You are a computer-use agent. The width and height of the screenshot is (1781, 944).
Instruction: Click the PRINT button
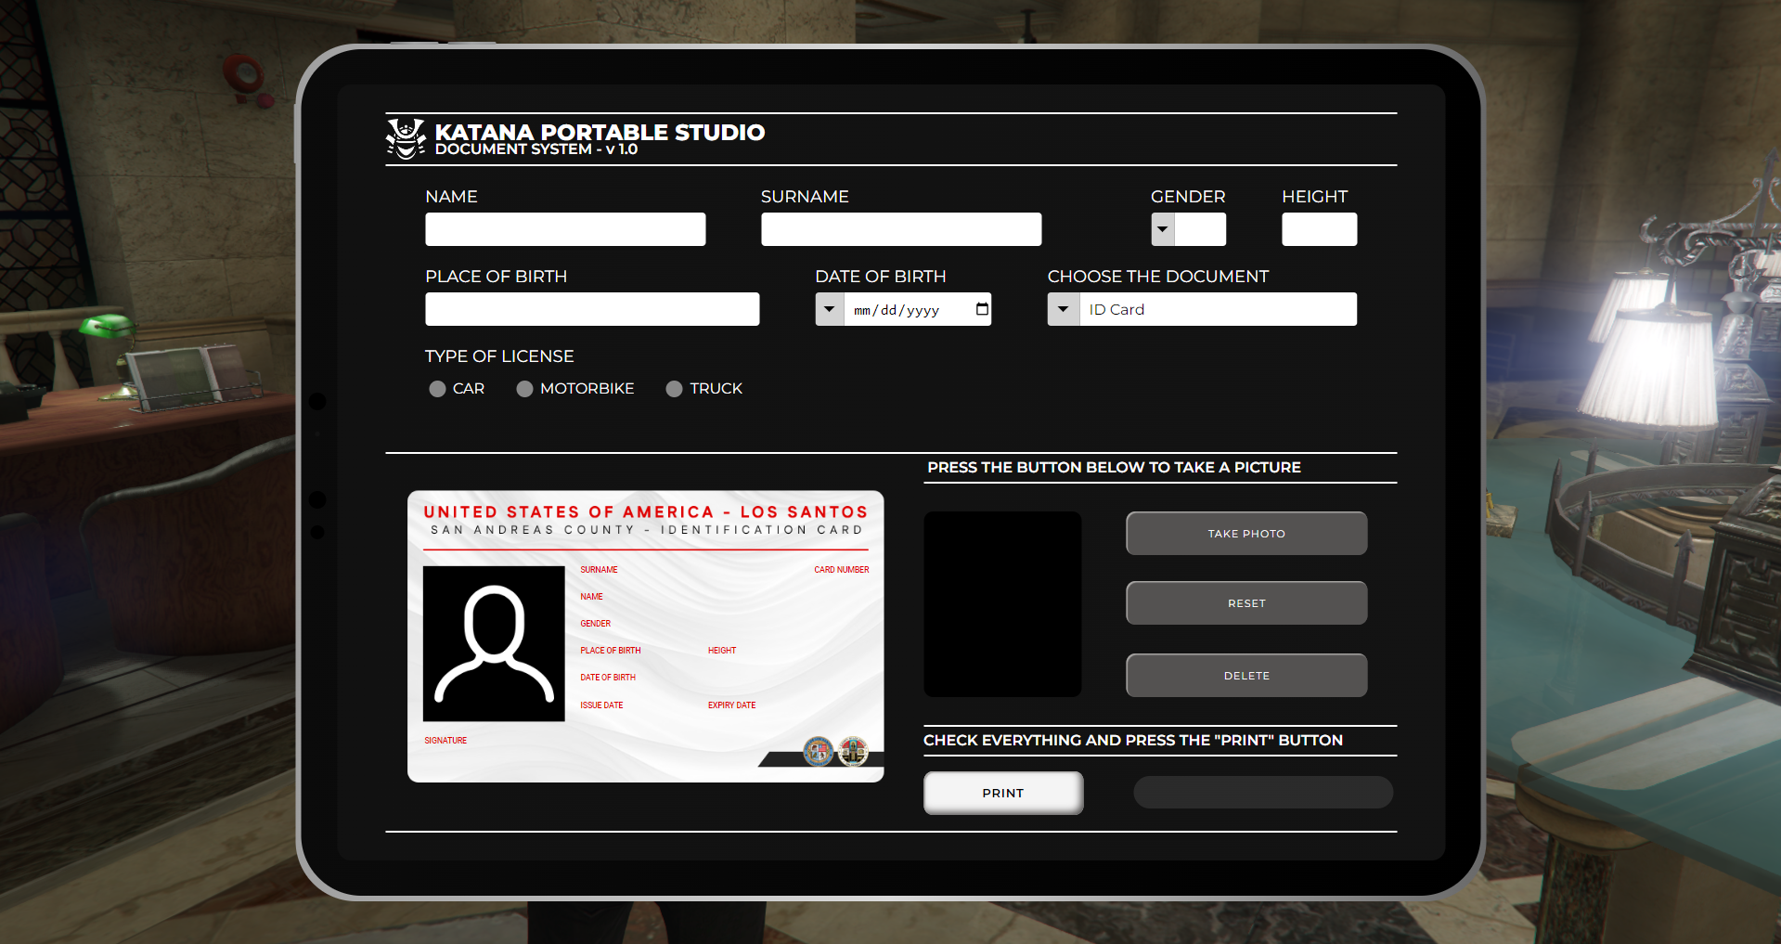pos(1002,793)
